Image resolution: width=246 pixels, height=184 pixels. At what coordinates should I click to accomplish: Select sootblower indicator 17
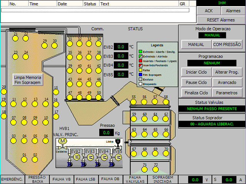(56, 117)
